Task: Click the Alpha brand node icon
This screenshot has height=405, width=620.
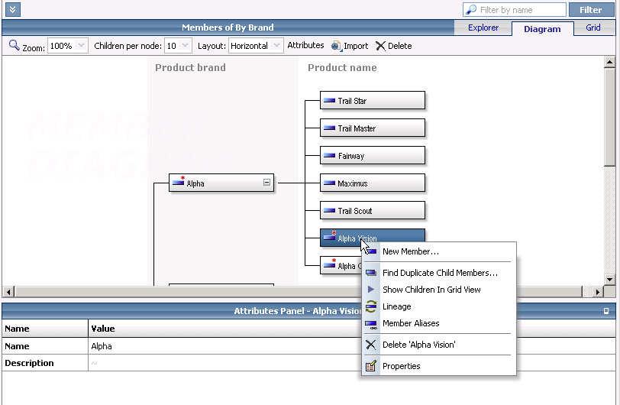Action: [179, 182]
